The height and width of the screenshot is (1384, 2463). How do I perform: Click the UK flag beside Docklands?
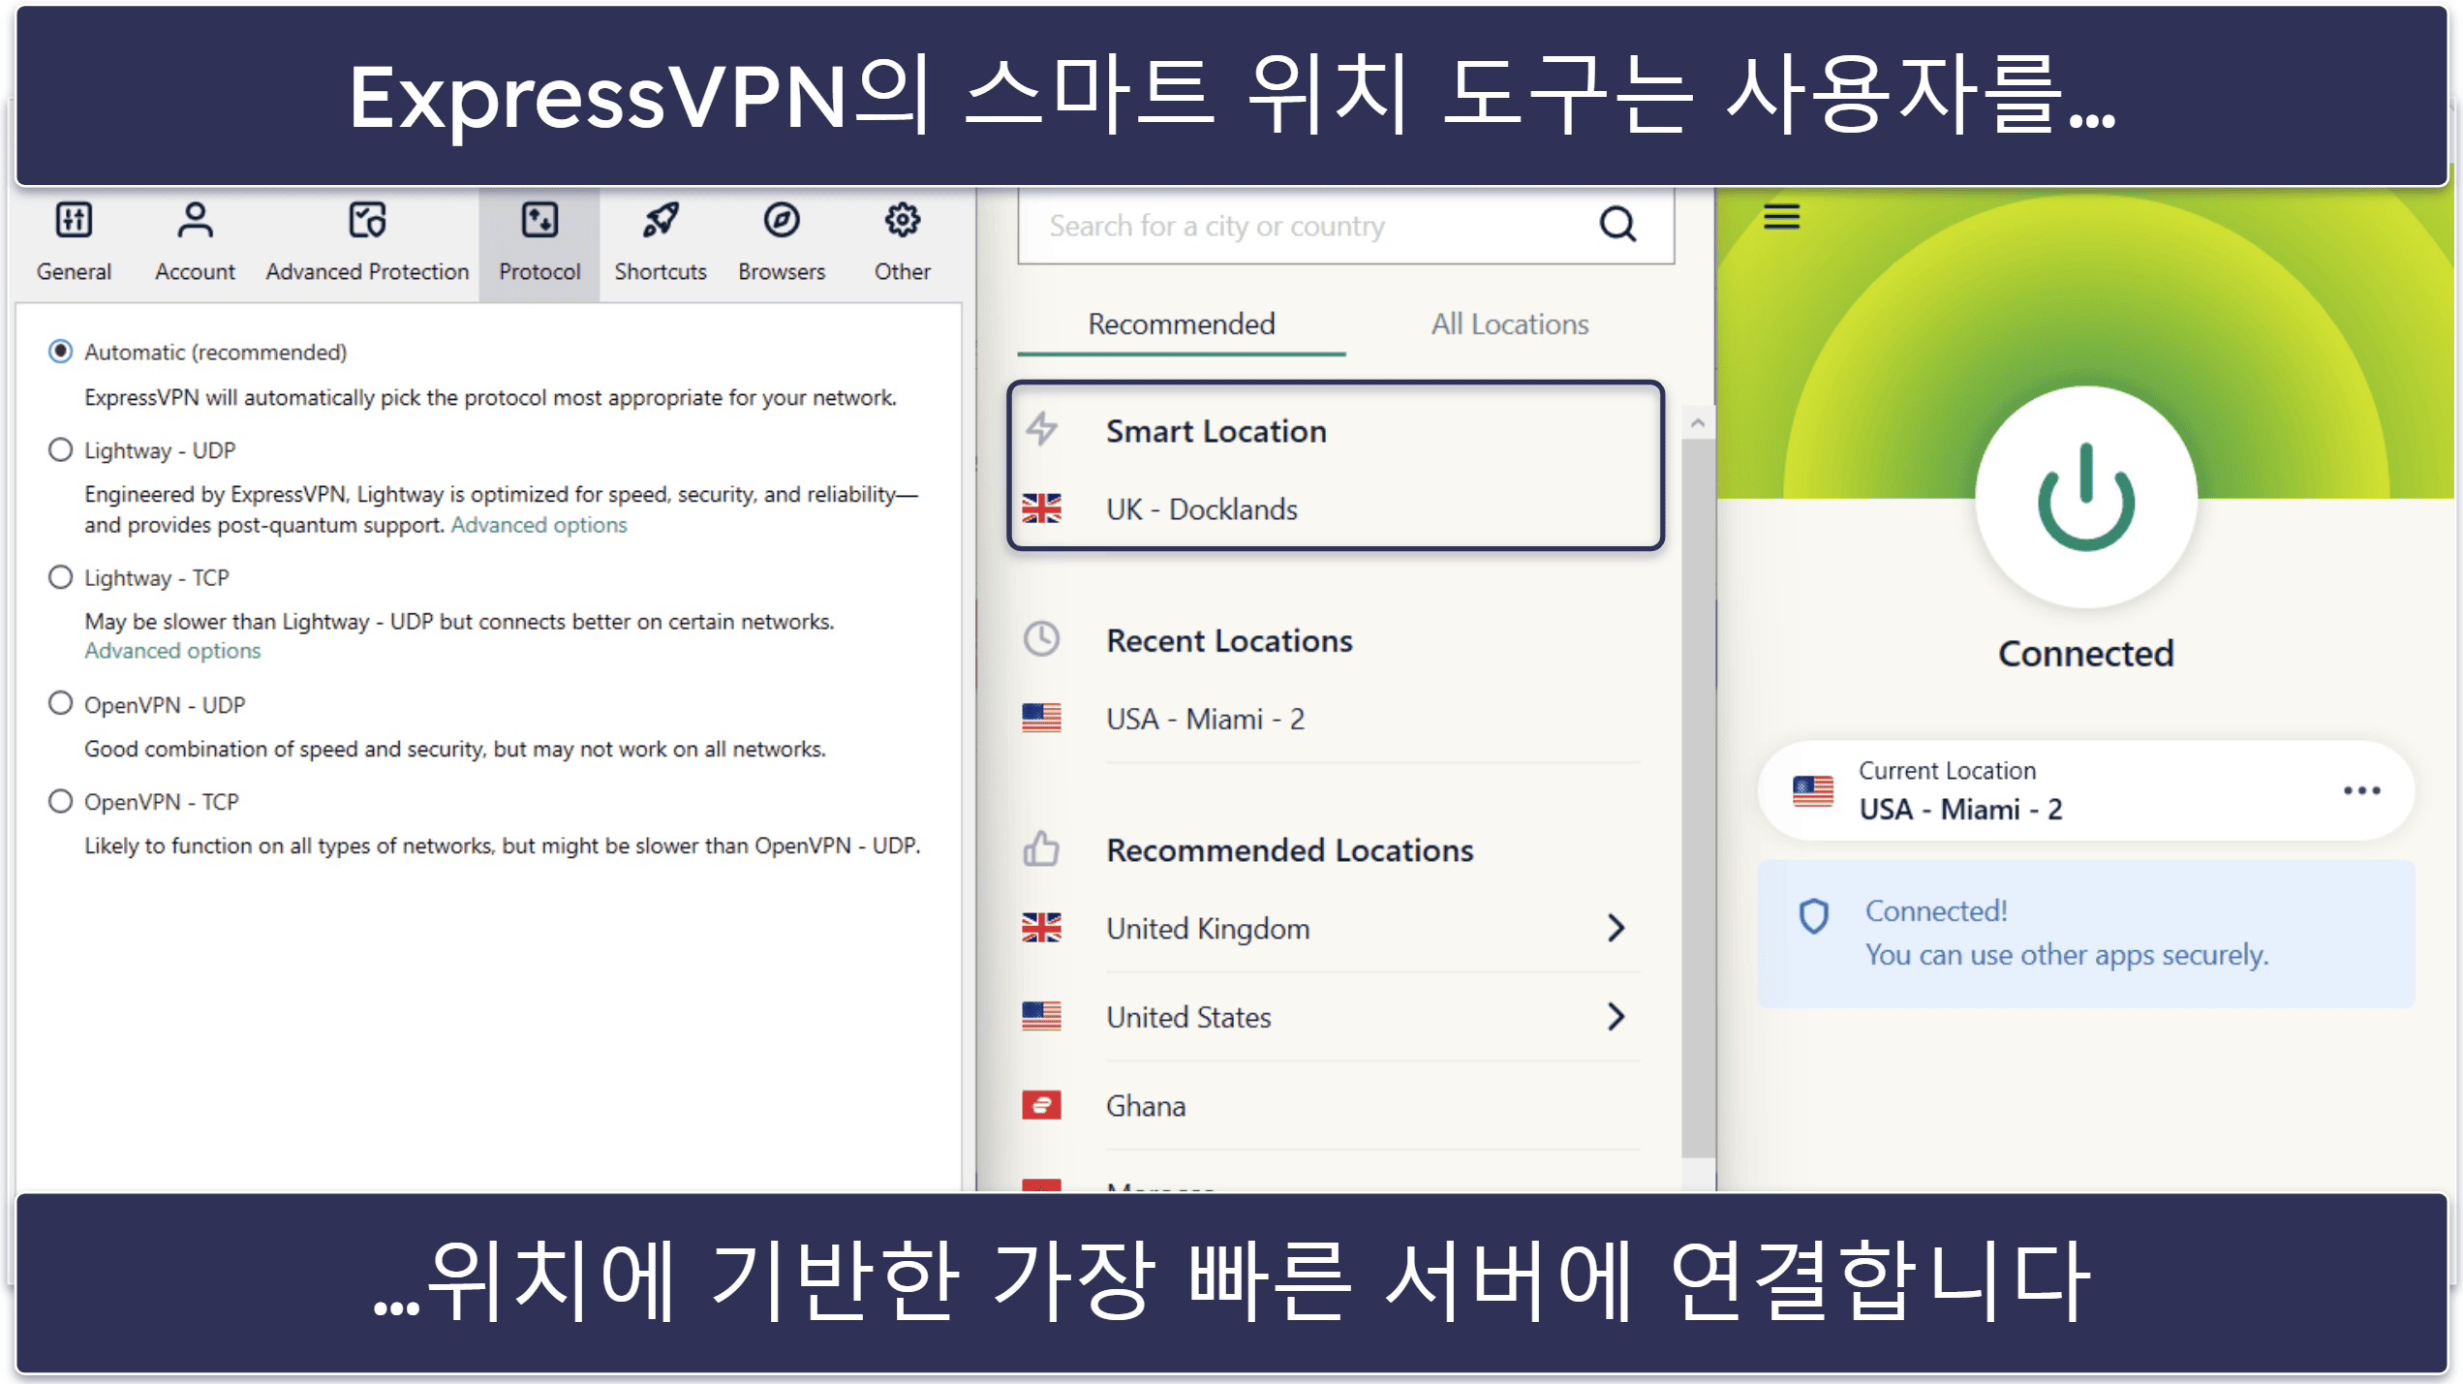[1041, 508]
